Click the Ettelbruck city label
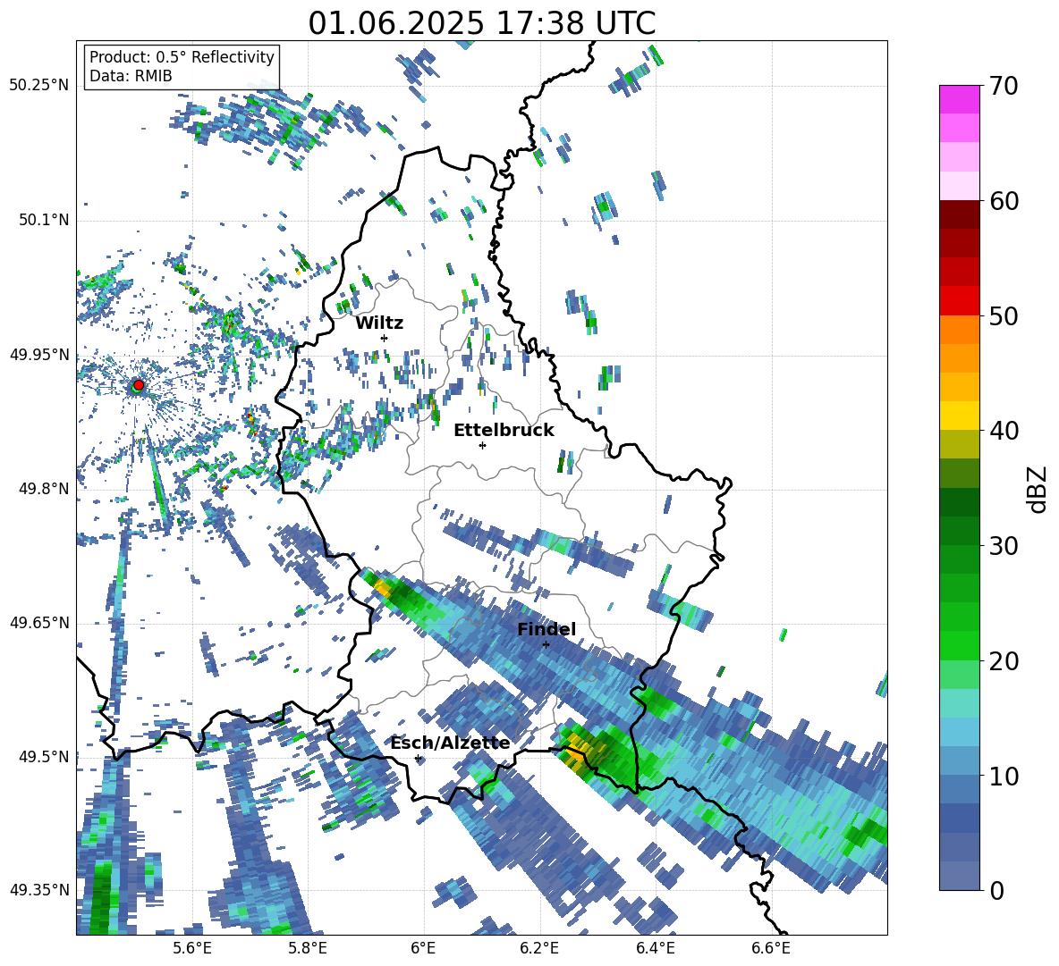 tap(504, 431)
